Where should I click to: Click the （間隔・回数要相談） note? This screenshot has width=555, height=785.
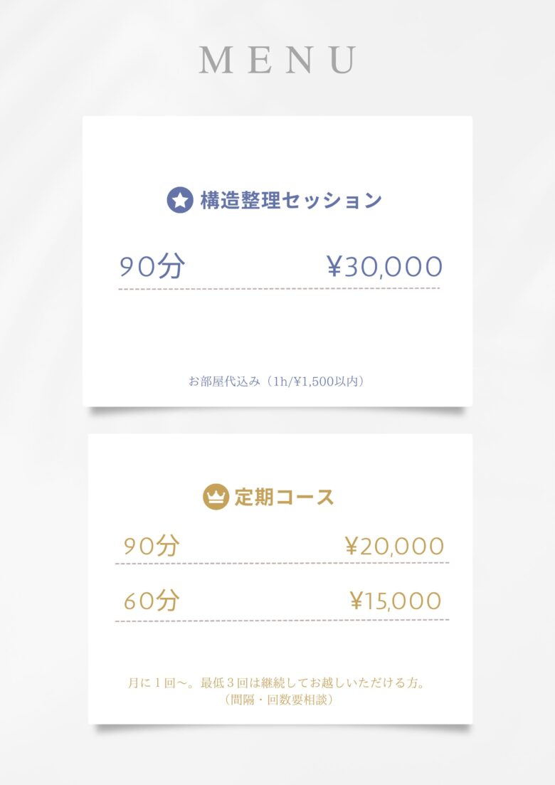[x=278, y=700]
